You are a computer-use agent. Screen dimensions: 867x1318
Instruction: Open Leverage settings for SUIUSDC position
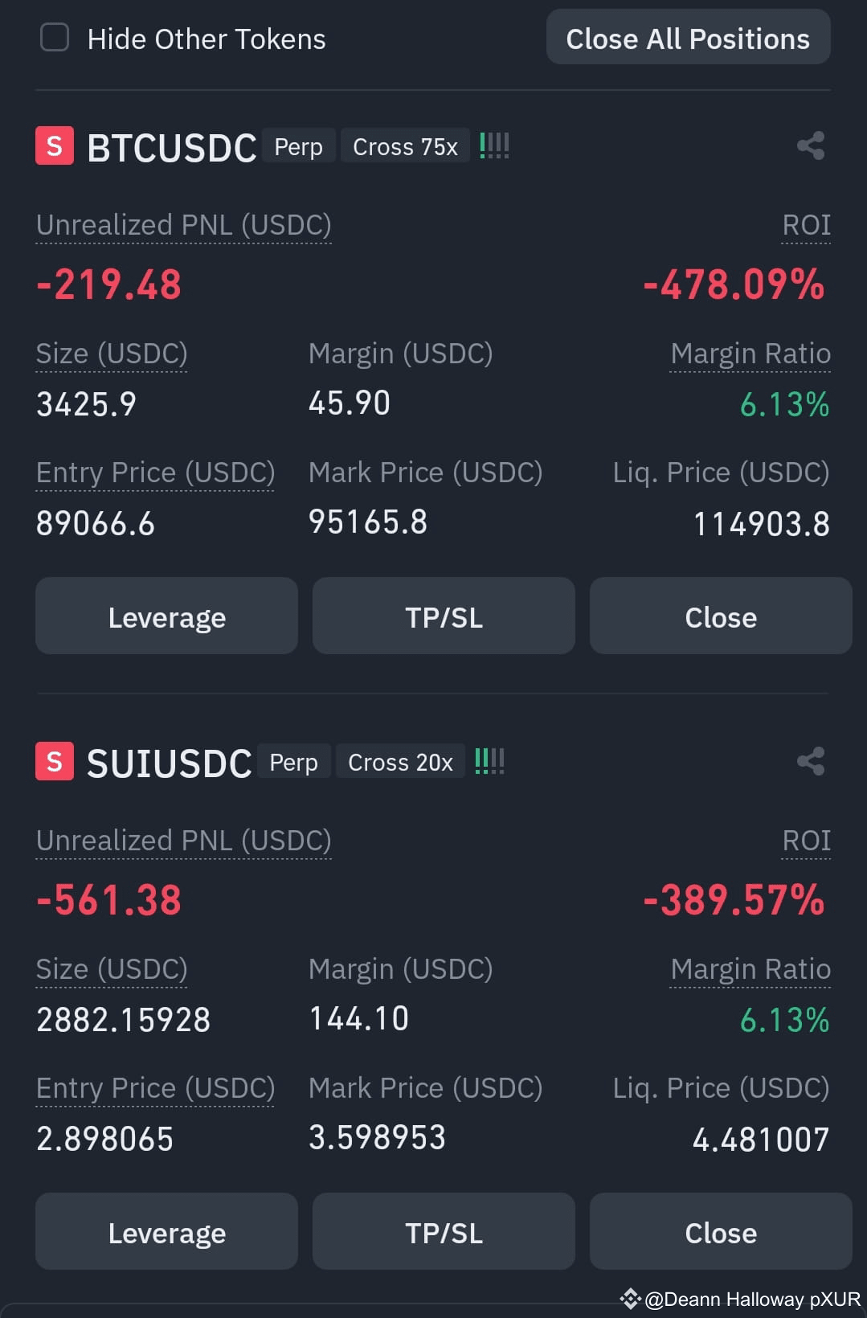pyautogui.click(x=166, y=1231)
